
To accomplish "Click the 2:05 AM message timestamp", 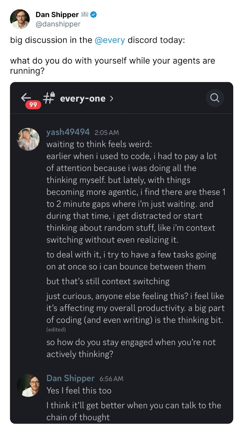I will click(x=107, y=133).
